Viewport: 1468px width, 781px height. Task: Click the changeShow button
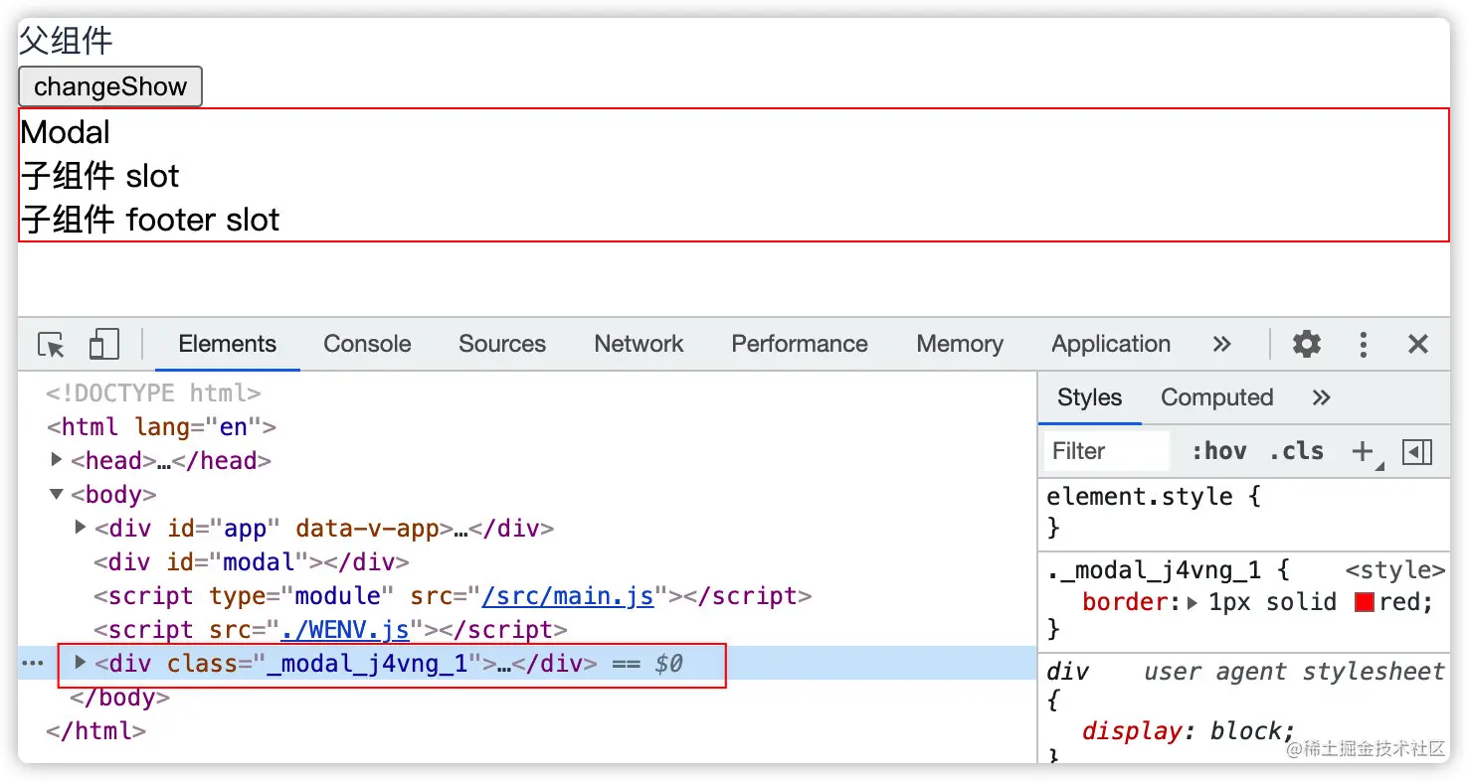(x=110, y=86)
